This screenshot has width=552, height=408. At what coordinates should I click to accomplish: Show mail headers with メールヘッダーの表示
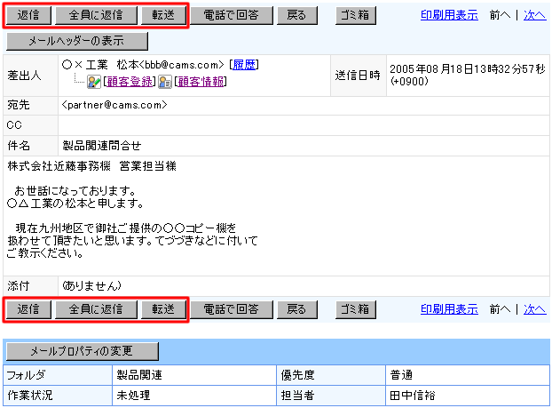77,41
